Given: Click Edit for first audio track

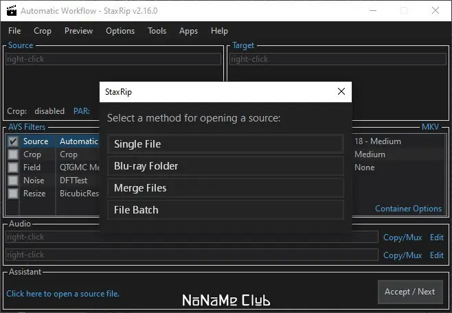Looking at the screenshot, I should [437, 237].
